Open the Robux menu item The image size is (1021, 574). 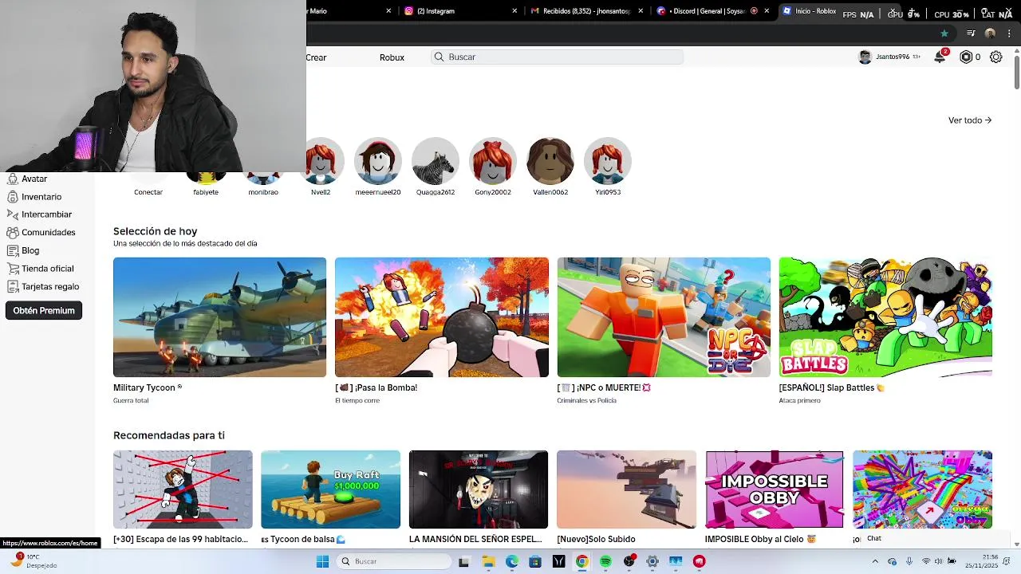coord(392,57)
